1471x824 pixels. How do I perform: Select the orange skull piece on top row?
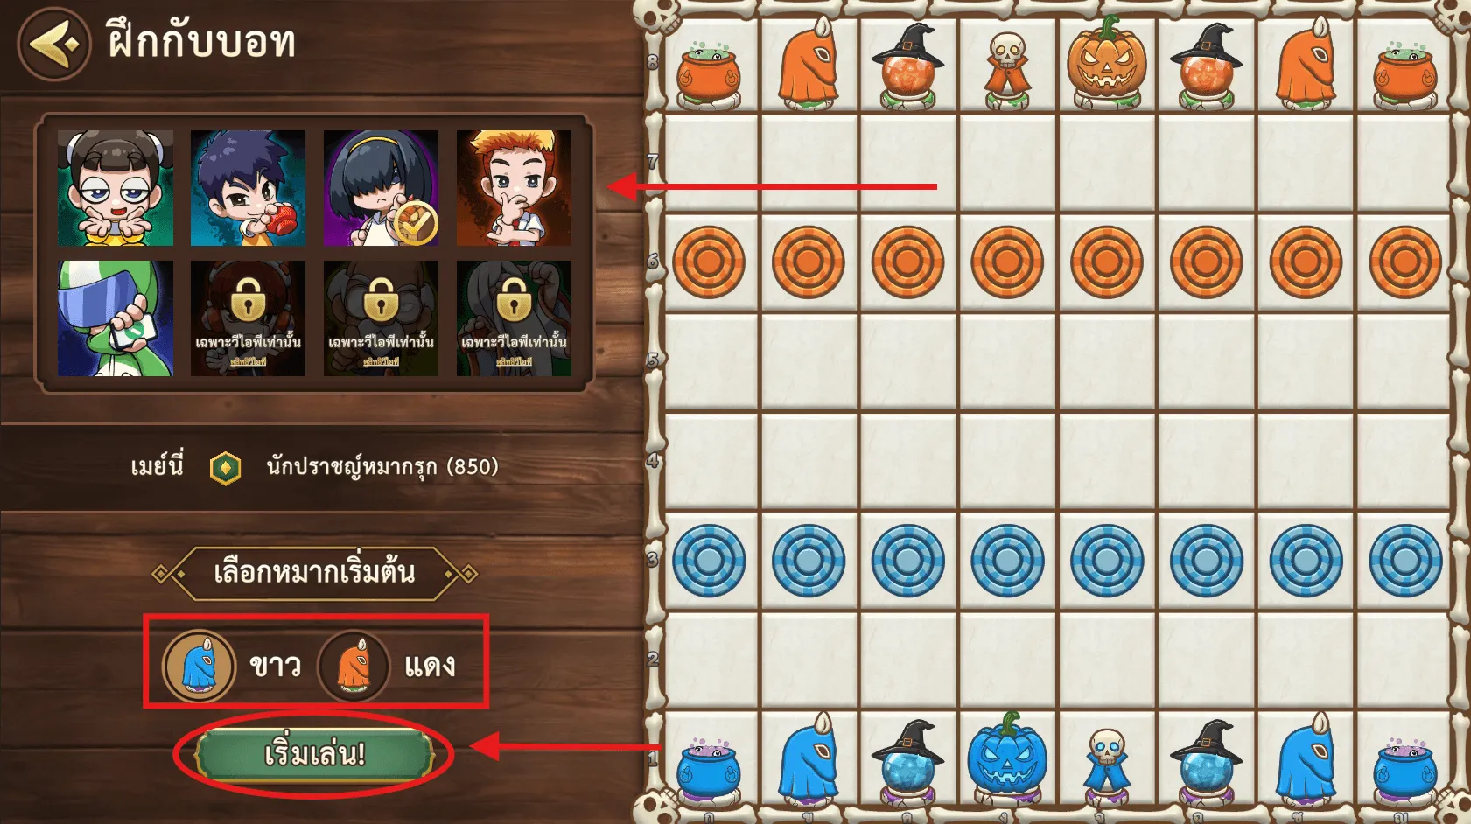coord(1007,70)
